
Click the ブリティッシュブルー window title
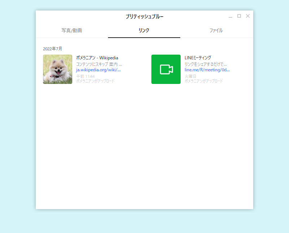[x=144, y=16]
